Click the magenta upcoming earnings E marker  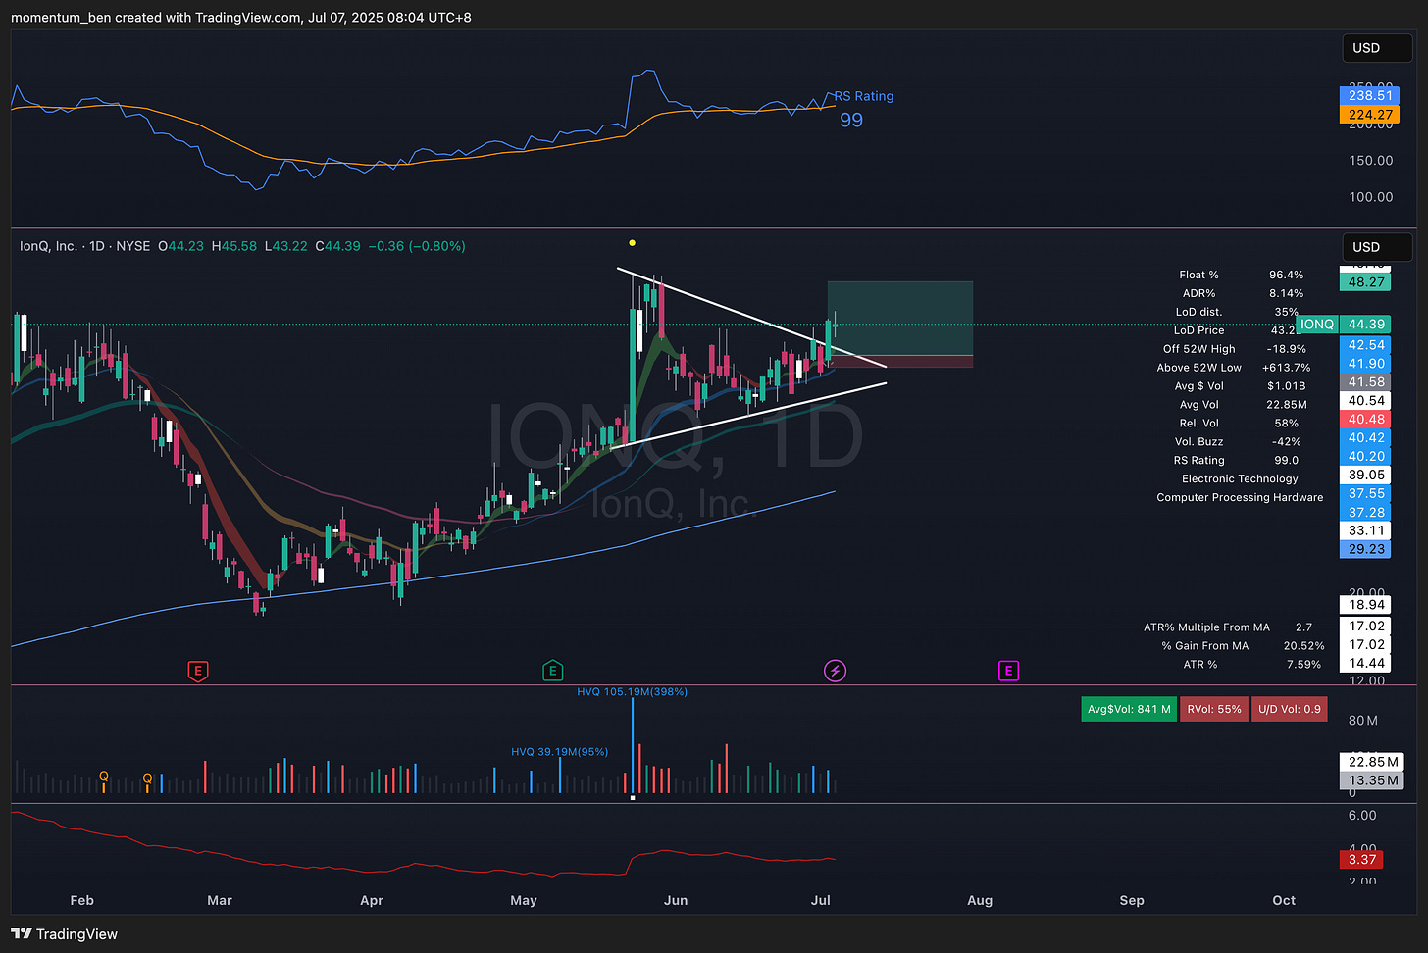(1008, 671)
